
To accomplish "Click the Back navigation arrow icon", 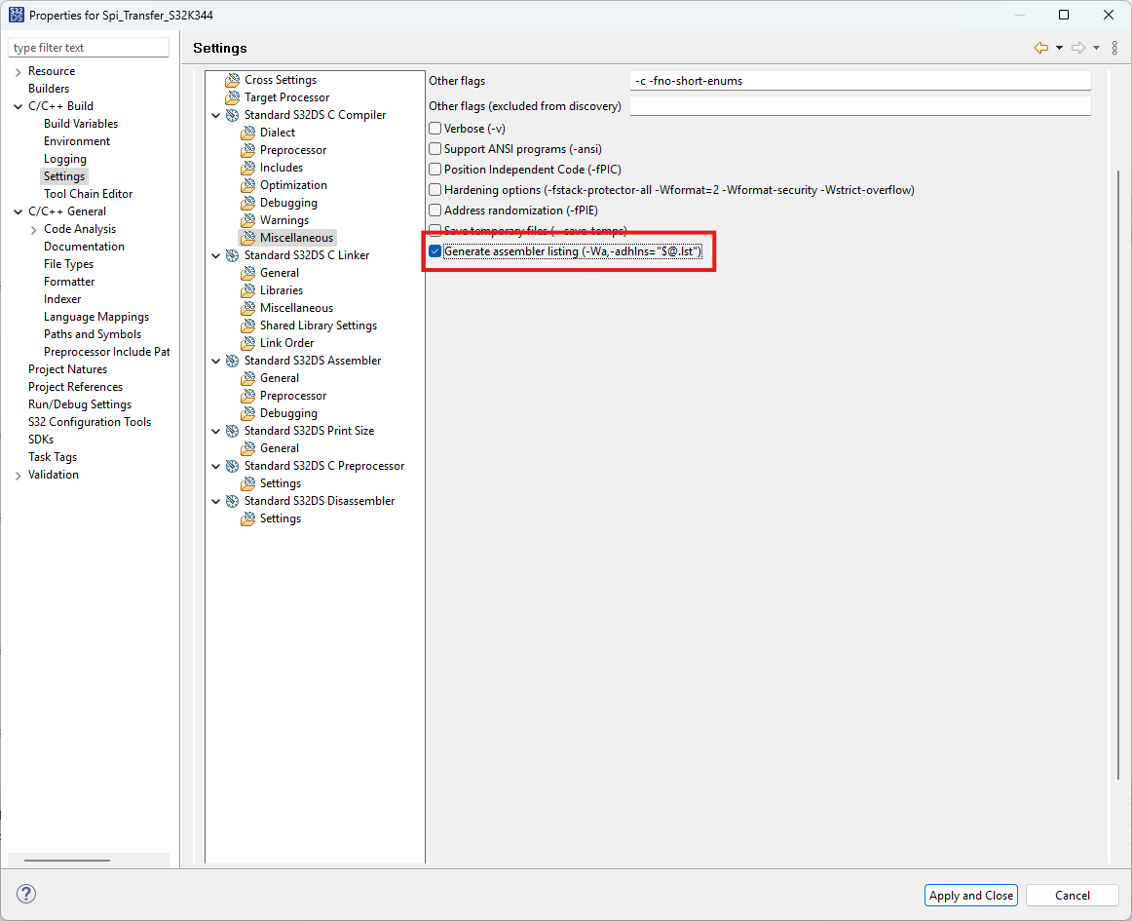I will tap(1040, 47).
